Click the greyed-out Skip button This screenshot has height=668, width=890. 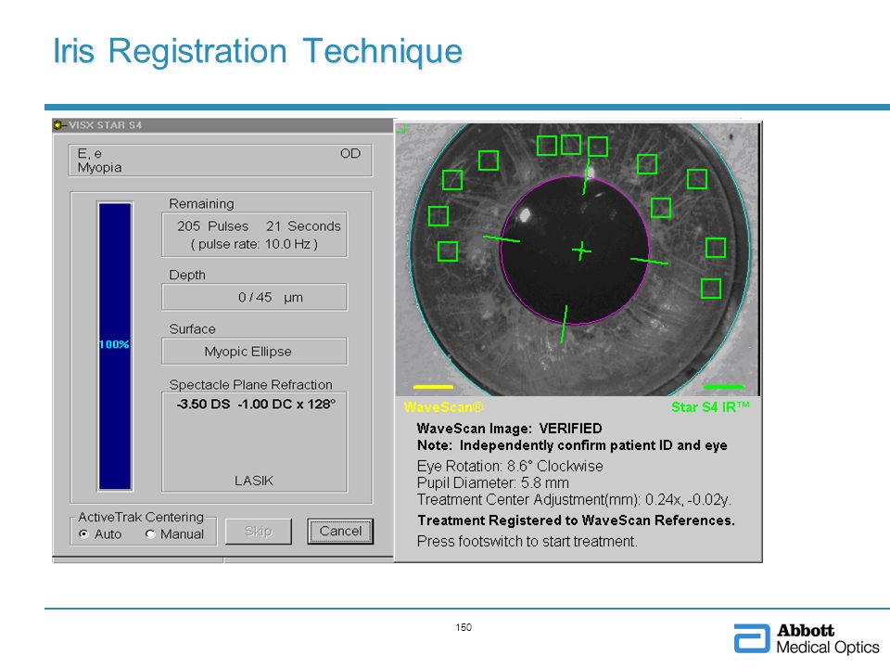coord(259,531)
